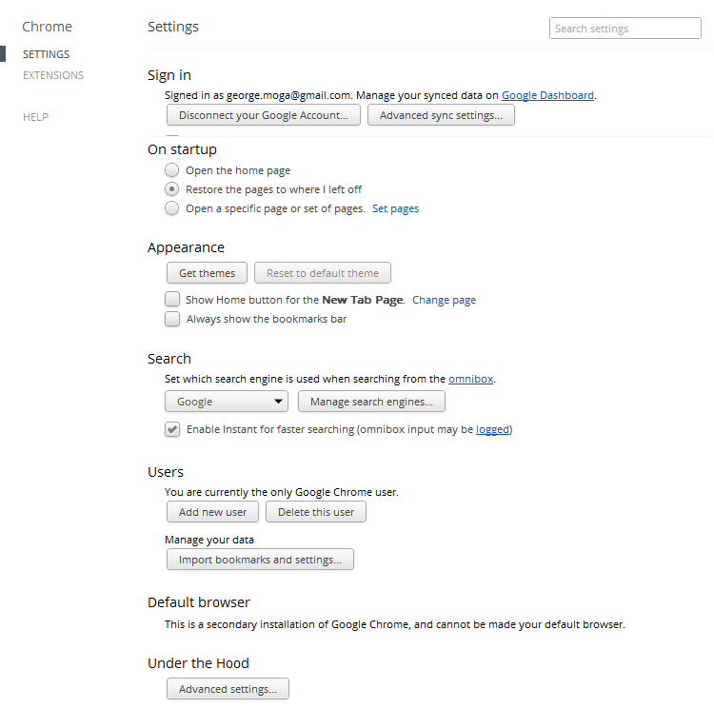Click the Search section heading
Screen dimensions: 714x709
click(x=169, y=359)
